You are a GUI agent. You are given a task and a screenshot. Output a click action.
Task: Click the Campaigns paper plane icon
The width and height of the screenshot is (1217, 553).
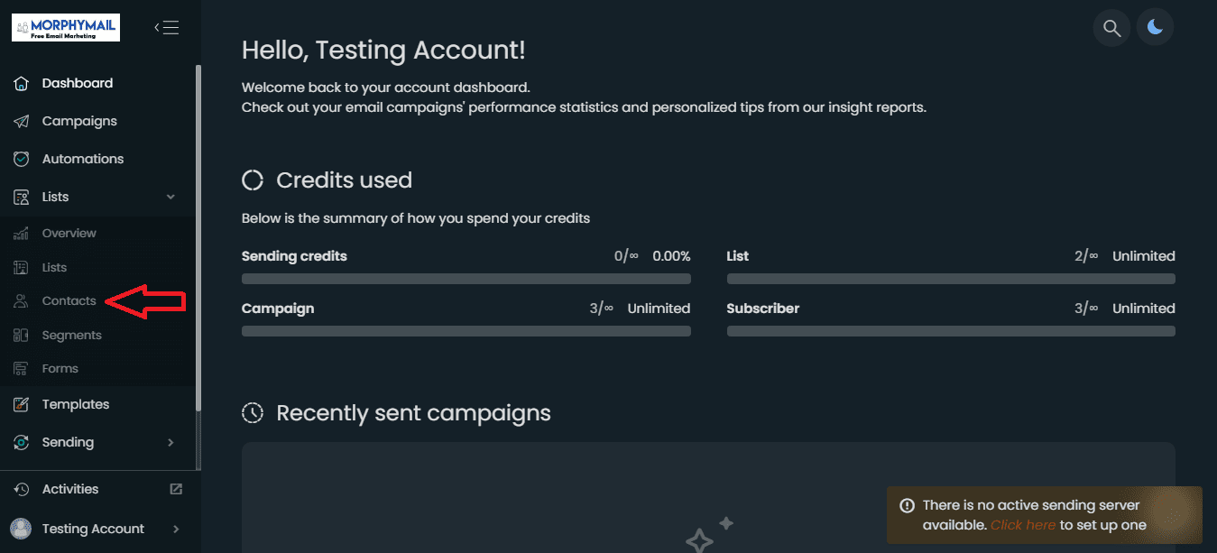pyautogui.click(x=22, y=121)
